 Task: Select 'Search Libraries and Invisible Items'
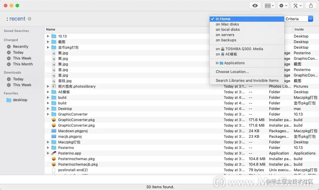coord(247,80)
